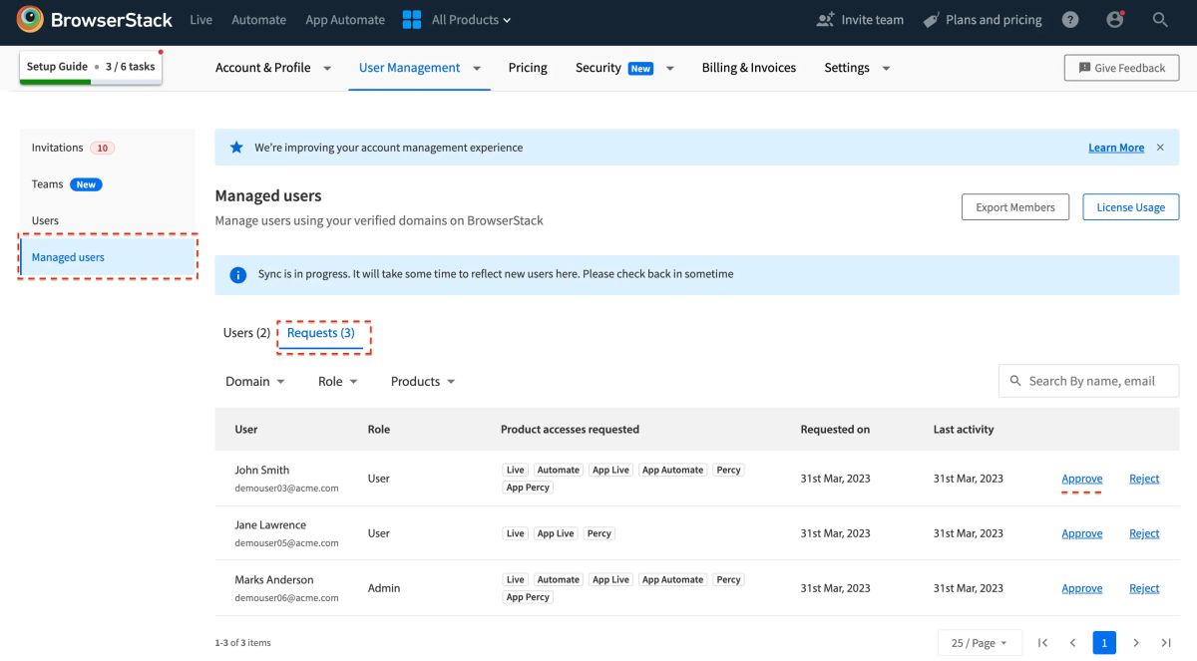Click the Product accesses requested header
Viewport: 1197px width, 661px height.
point(570,430)
